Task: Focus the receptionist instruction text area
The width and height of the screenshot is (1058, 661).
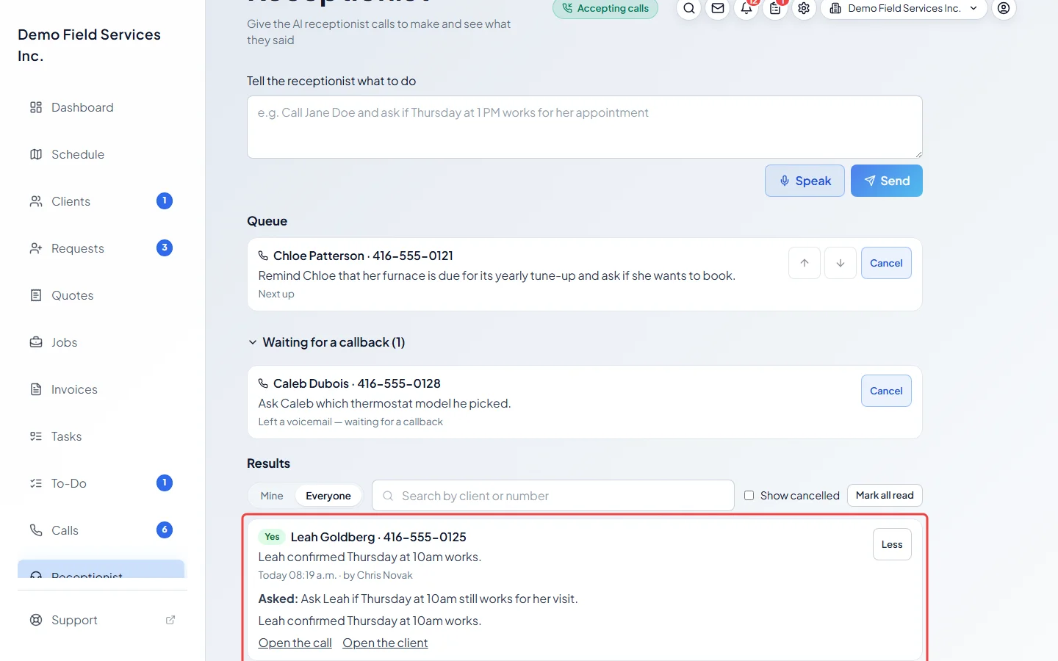Action: pos(585,127)
